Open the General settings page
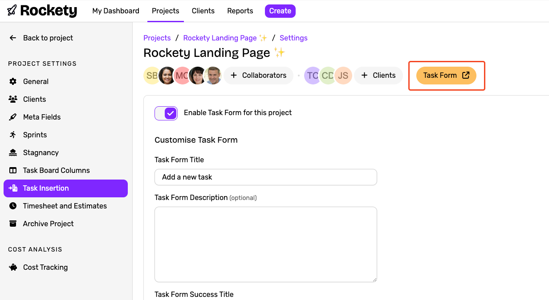 tap(65, 81)
